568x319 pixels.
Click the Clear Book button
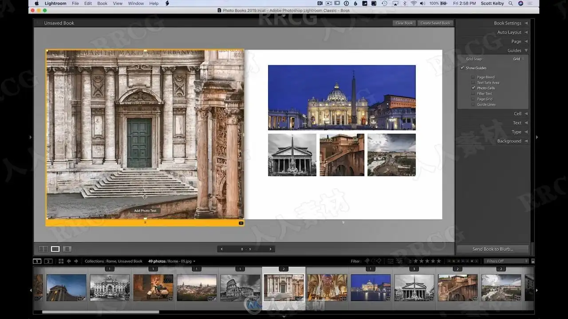(404, 23)
